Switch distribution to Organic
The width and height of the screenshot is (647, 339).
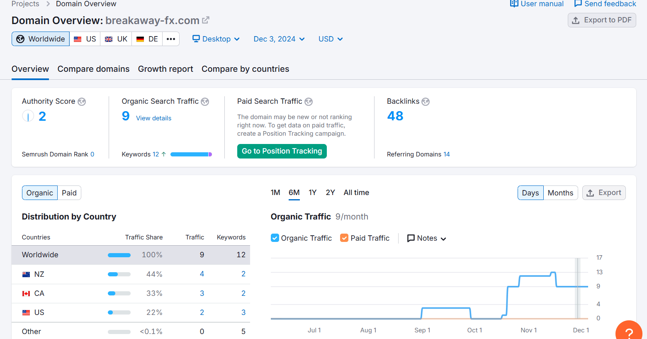[x=40, y=193]
